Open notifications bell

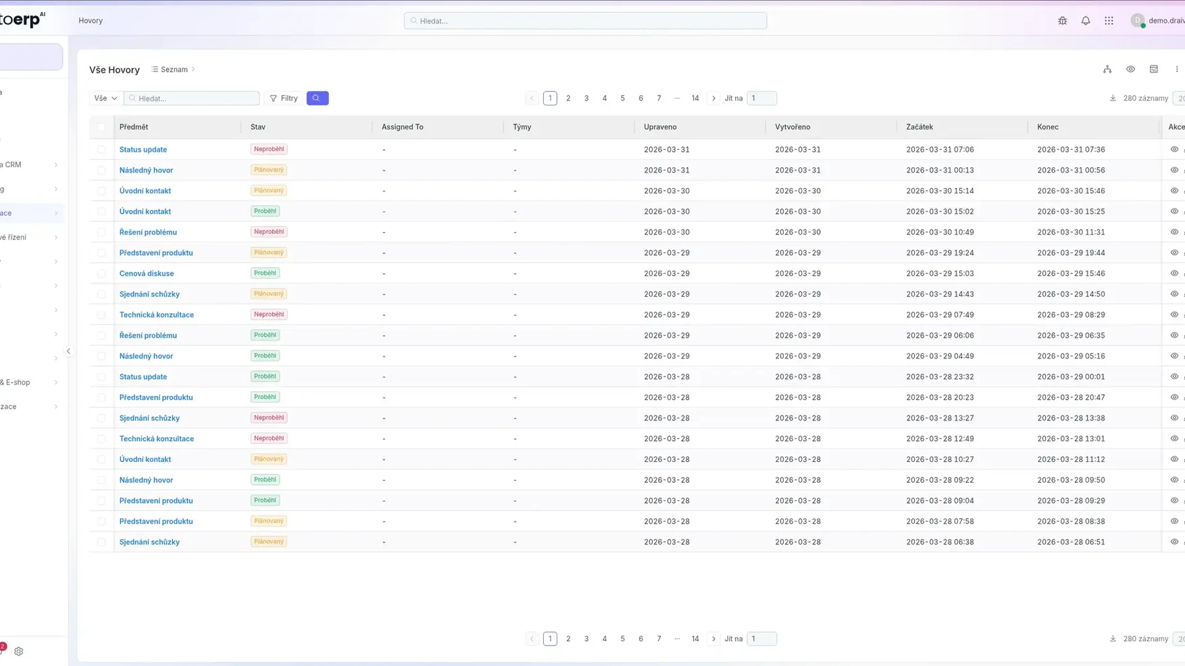point(1086,20)
